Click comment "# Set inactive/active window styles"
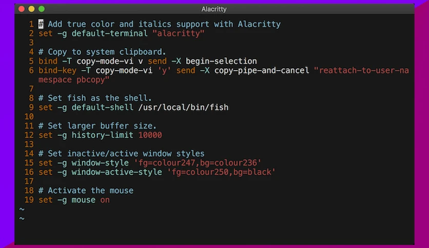 pyautogui.click(x=122, y=154)
